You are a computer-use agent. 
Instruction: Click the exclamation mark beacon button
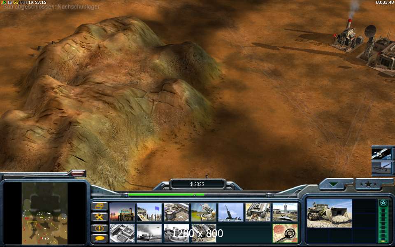tap(100, 228)
